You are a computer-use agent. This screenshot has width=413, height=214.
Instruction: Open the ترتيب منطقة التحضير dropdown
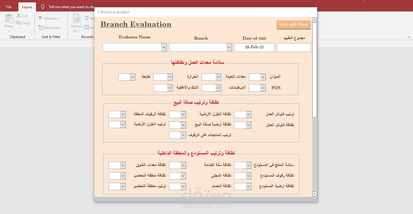pos(123,186)
